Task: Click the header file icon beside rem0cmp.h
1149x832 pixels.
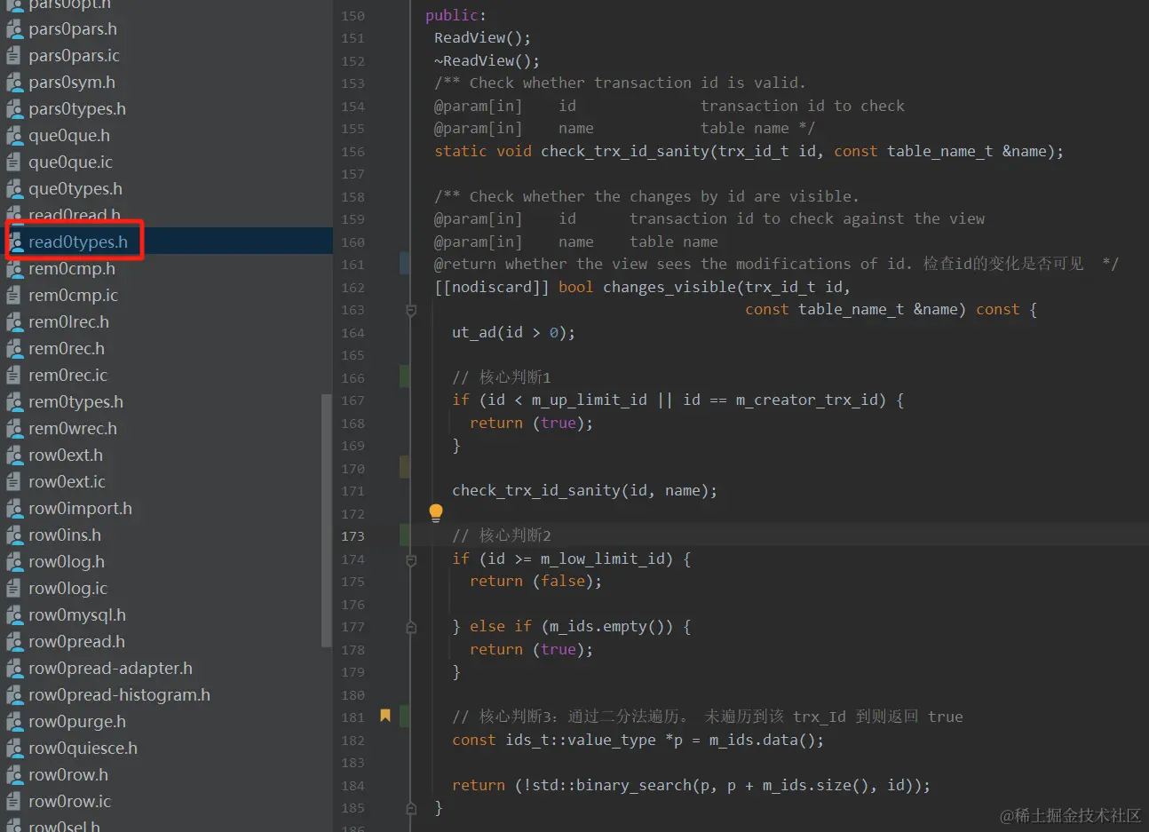Action: click(14, 269)
